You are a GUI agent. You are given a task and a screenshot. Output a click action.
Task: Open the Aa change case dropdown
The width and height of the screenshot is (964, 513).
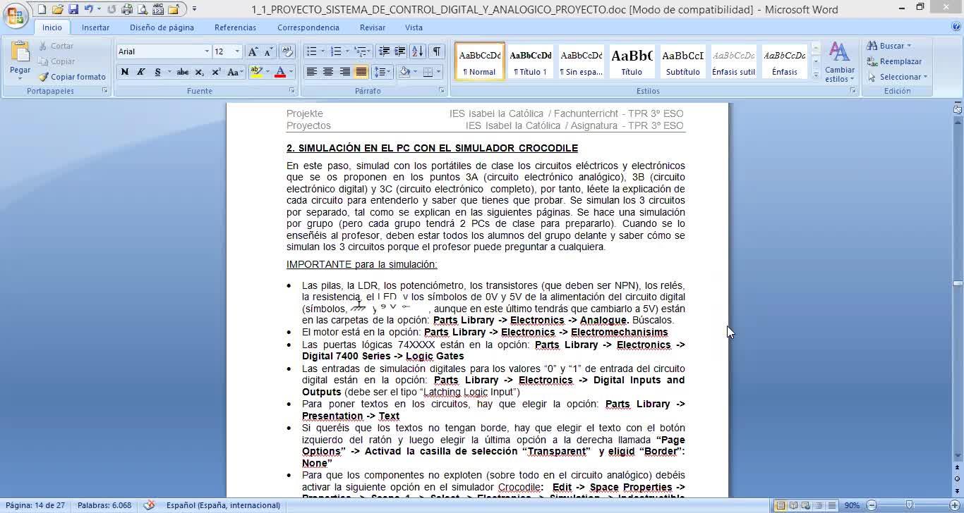236,72
